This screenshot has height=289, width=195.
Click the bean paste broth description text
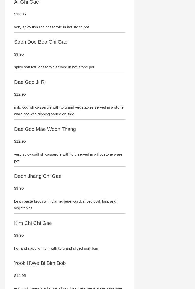pyautogui.click(x=65, y=205)
